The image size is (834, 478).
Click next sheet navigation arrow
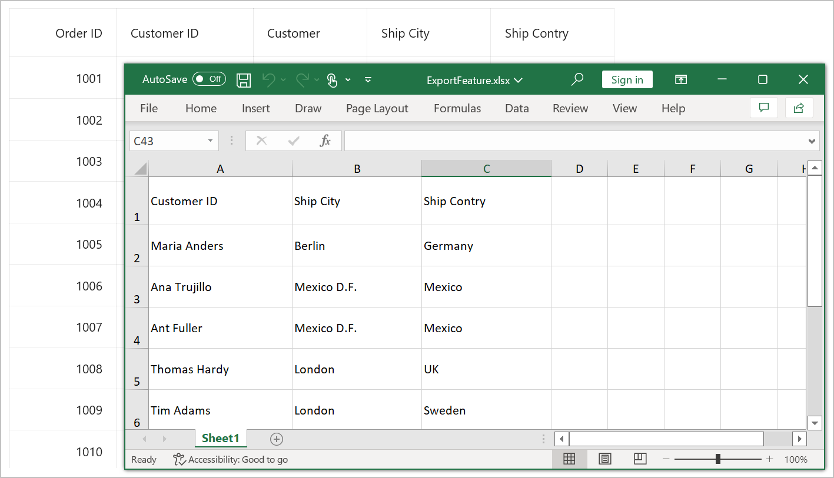pos(164,439)
